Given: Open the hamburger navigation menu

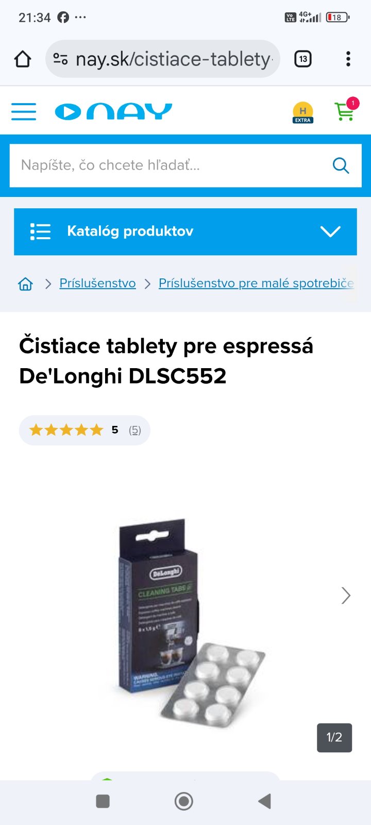Looking at the screenshot, I should (x=24, y=111).
